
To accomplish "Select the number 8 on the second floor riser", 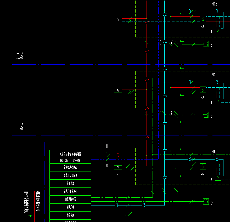I will coord(172,113).
